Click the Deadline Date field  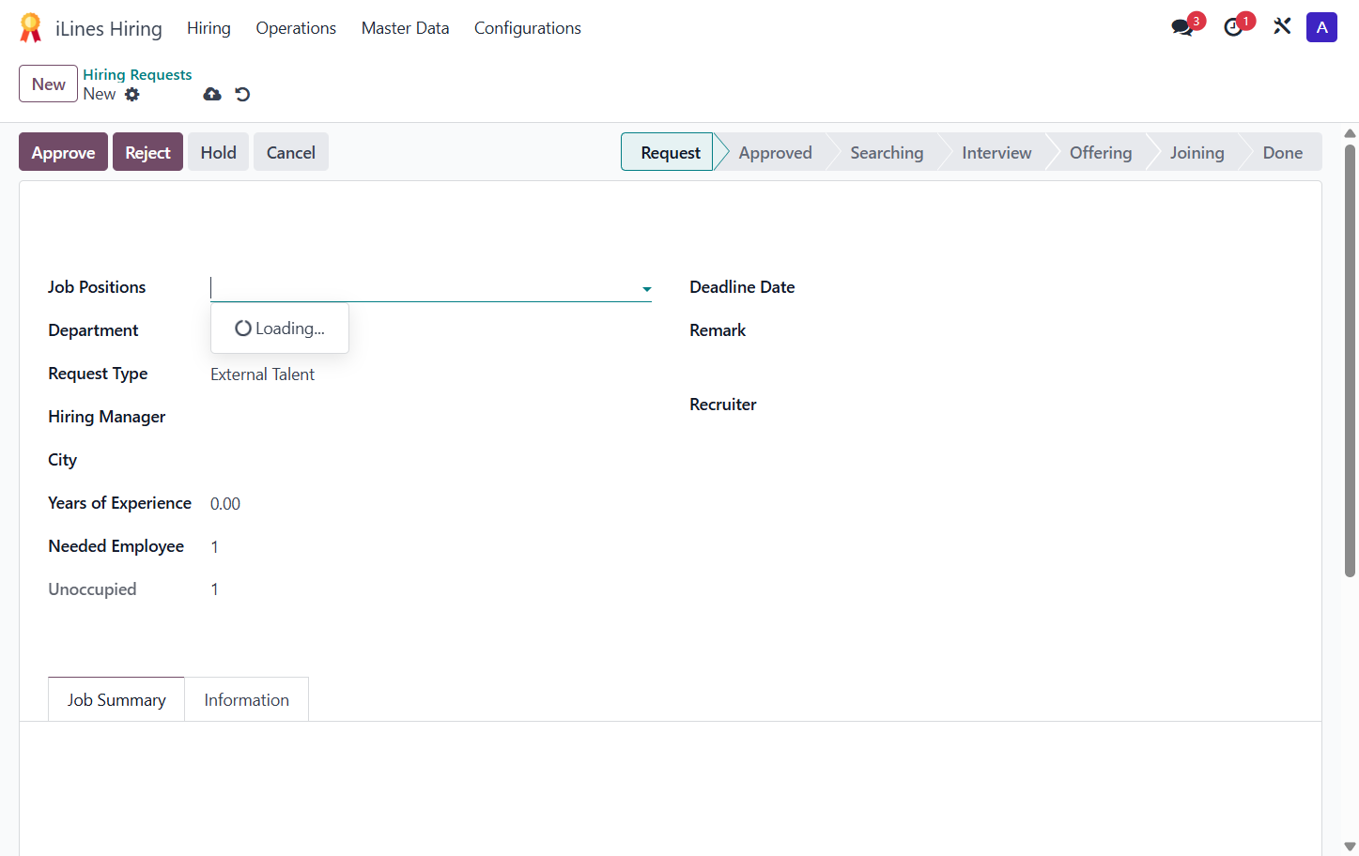pyautogui.click(x=1072, y=287)
